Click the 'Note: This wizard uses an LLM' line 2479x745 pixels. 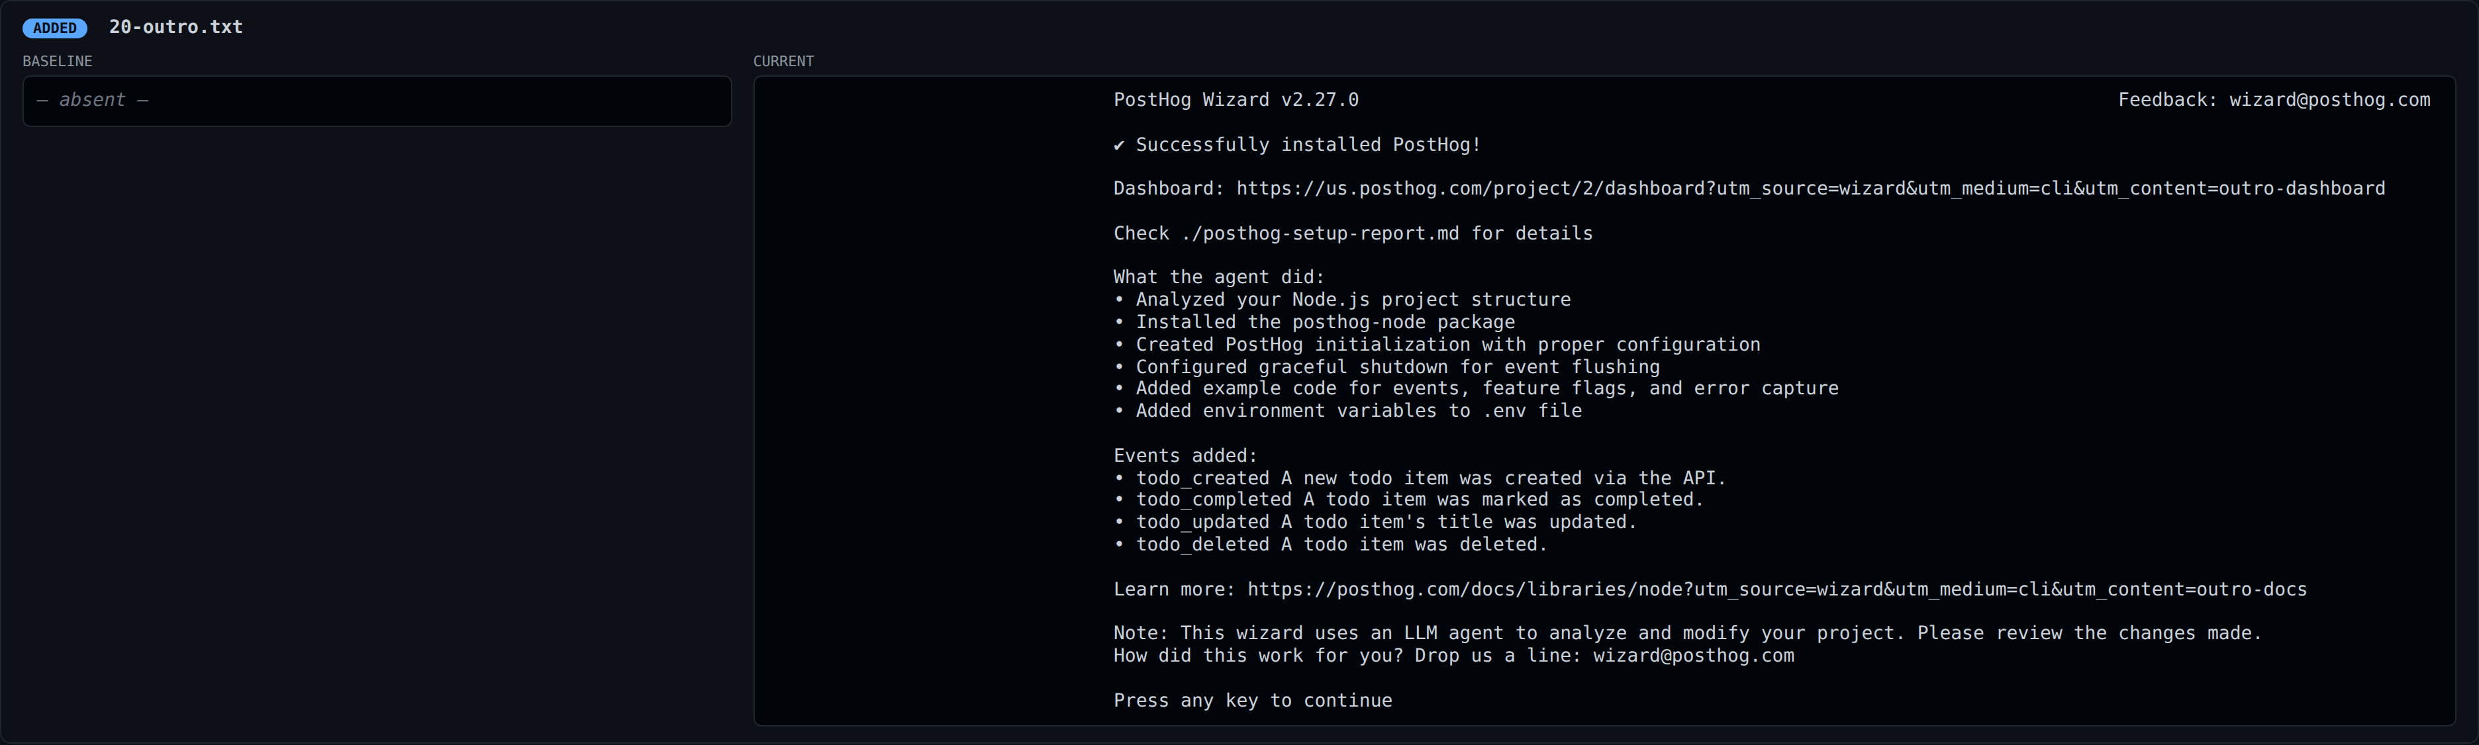point(1687,633)
